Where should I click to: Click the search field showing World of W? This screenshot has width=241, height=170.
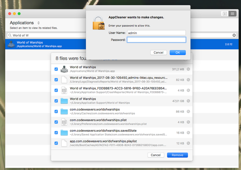46,35
